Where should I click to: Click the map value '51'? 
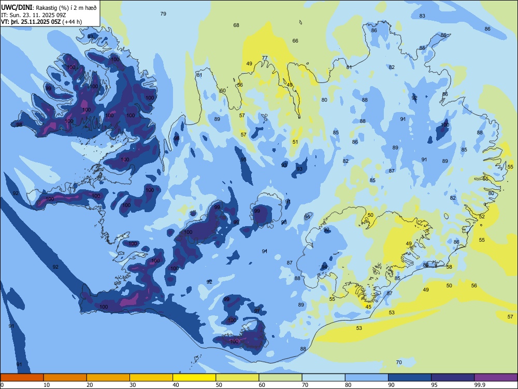click(x=295, y=142)
